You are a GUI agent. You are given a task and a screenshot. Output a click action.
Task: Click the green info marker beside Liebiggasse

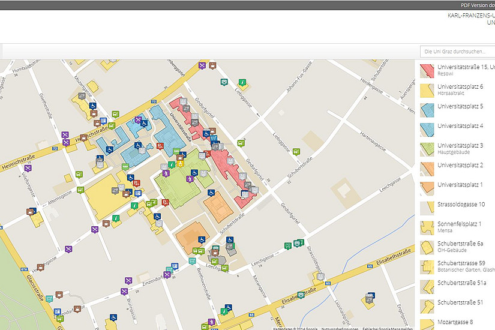(x=242, y=82)
